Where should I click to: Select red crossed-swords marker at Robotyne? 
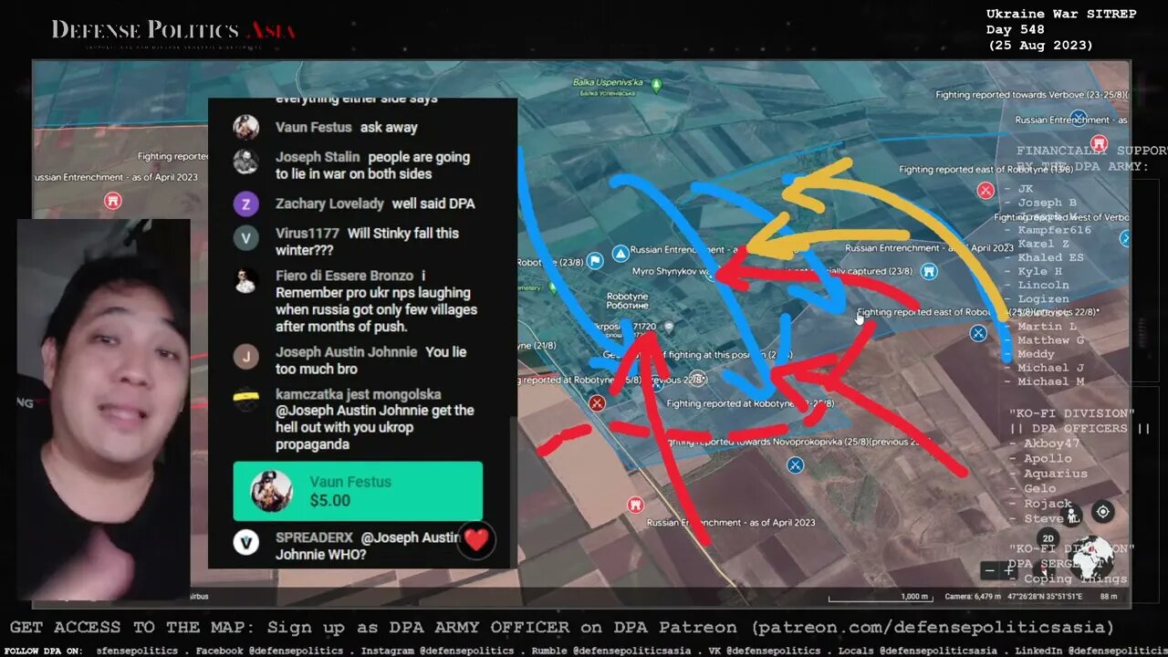click(597, 402)
